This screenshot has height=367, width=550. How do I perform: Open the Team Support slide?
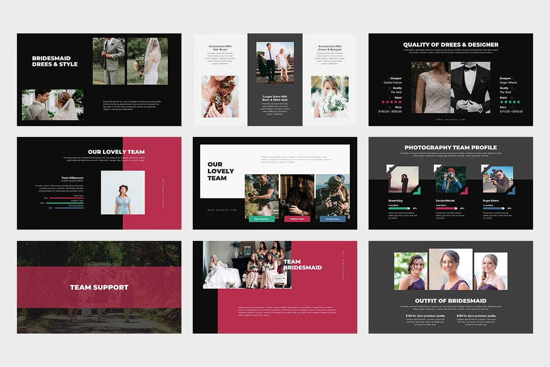click(x=99, y=287)
